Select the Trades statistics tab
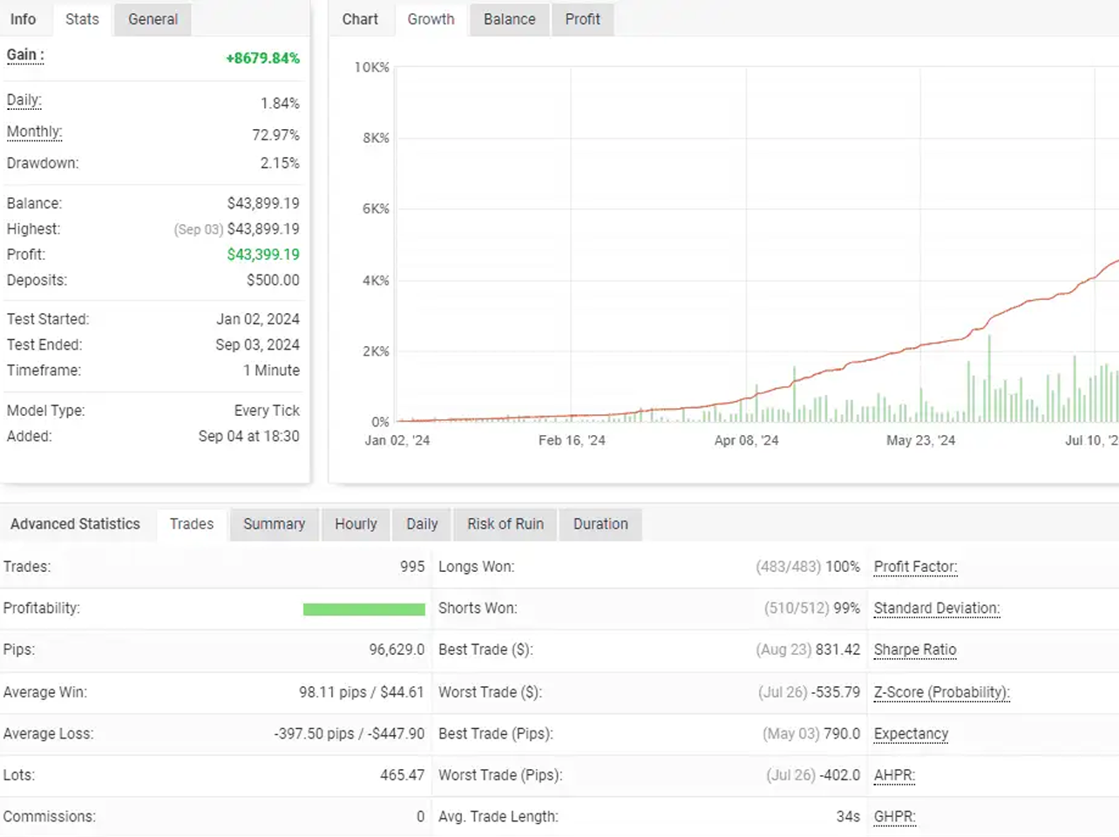The image size is (1119, 837). 192,524
